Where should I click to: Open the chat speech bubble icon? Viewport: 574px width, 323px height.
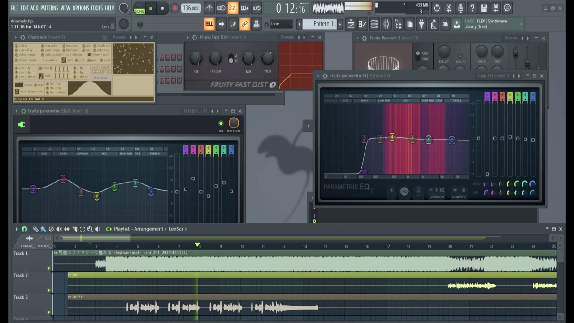tap(507, 8)
